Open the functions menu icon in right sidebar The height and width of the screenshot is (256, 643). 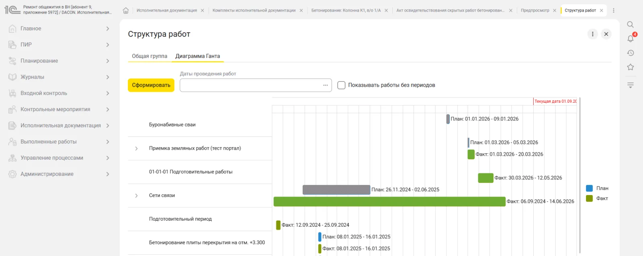pos(631,85)
